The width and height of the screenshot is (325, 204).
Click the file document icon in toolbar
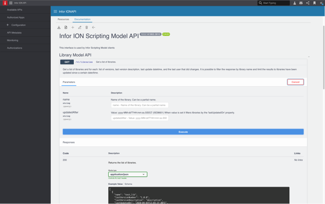coord(66,28)
